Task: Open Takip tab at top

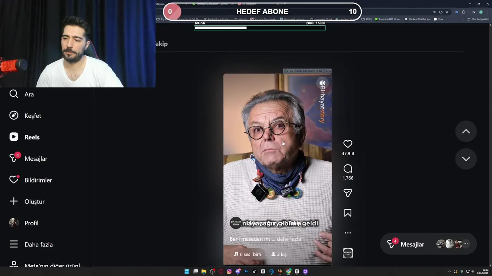Action: pos(161,44)
